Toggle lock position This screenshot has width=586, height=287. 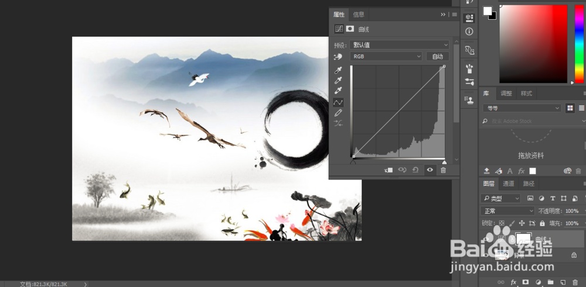tap(522, 223)
